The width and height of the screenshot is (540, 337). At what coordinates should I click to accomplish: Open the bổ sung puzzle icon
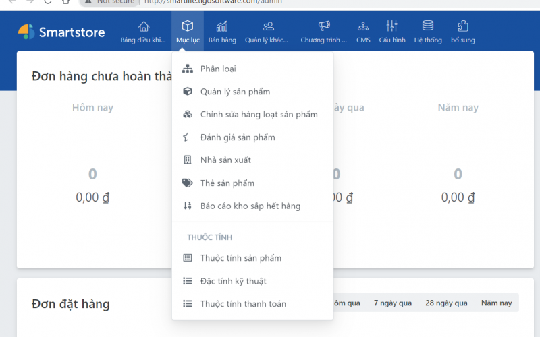pyautogui.click(x=463, y=26)
